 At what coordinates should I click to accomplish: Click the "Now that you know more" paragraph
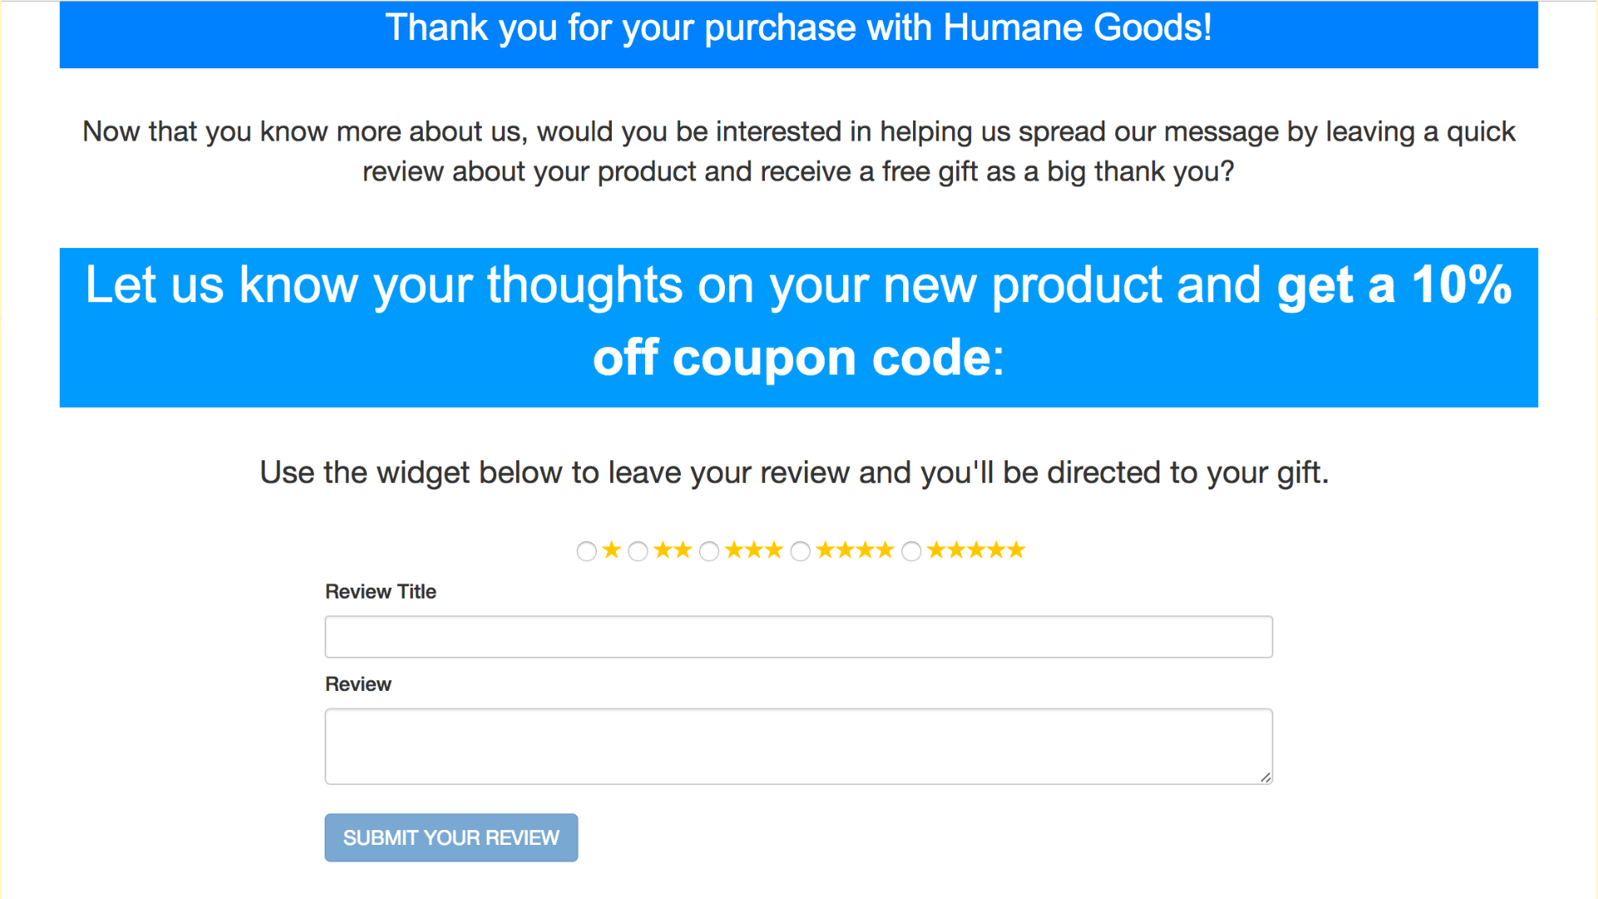click(x=798, y=151)
